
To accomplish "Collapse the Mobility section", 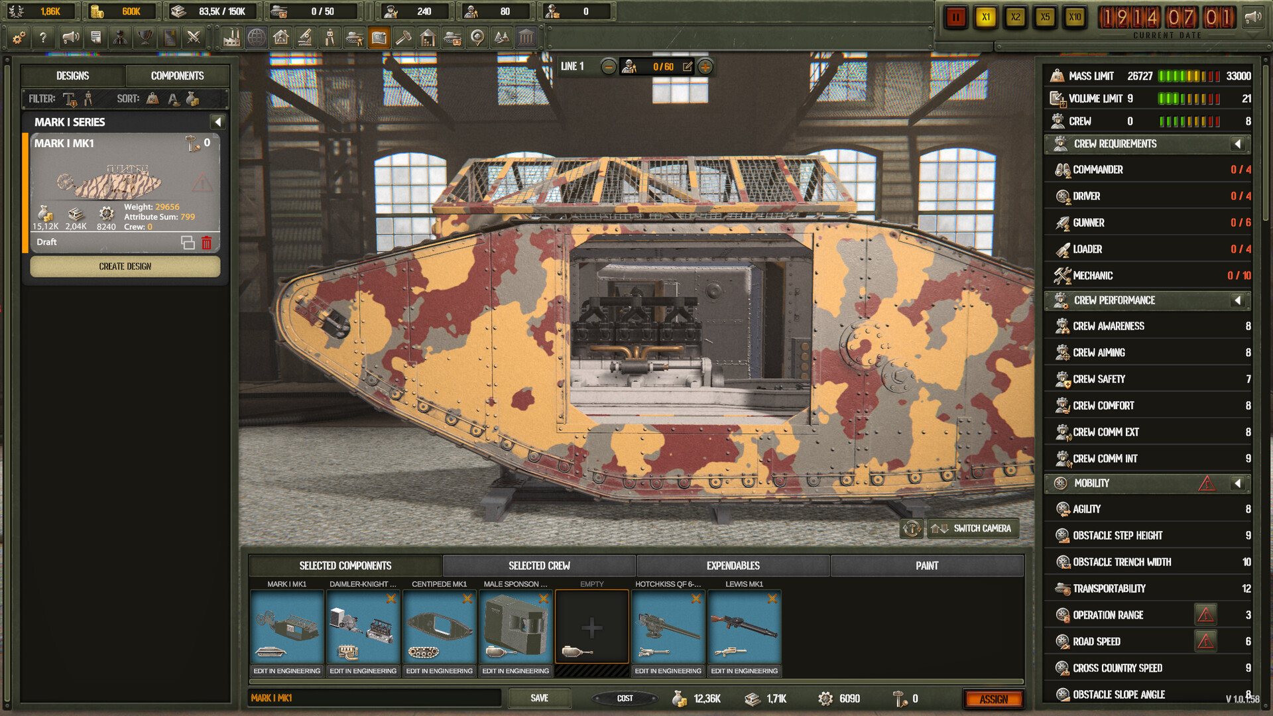I will click(1237, 483).
